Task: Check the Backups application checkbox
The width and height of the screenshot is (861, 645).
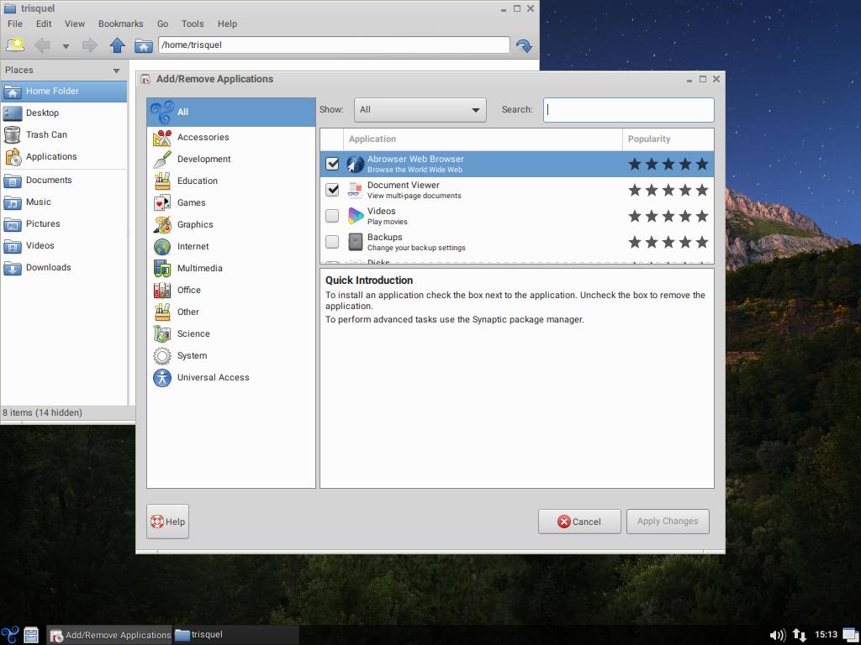Action: [x=332, y=242]
